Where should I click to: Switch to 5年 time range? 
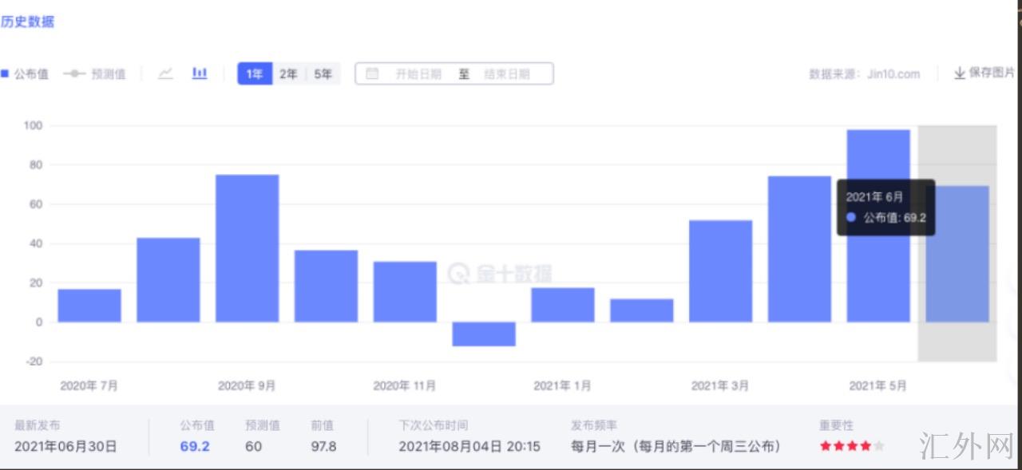(x=323, y=74)
